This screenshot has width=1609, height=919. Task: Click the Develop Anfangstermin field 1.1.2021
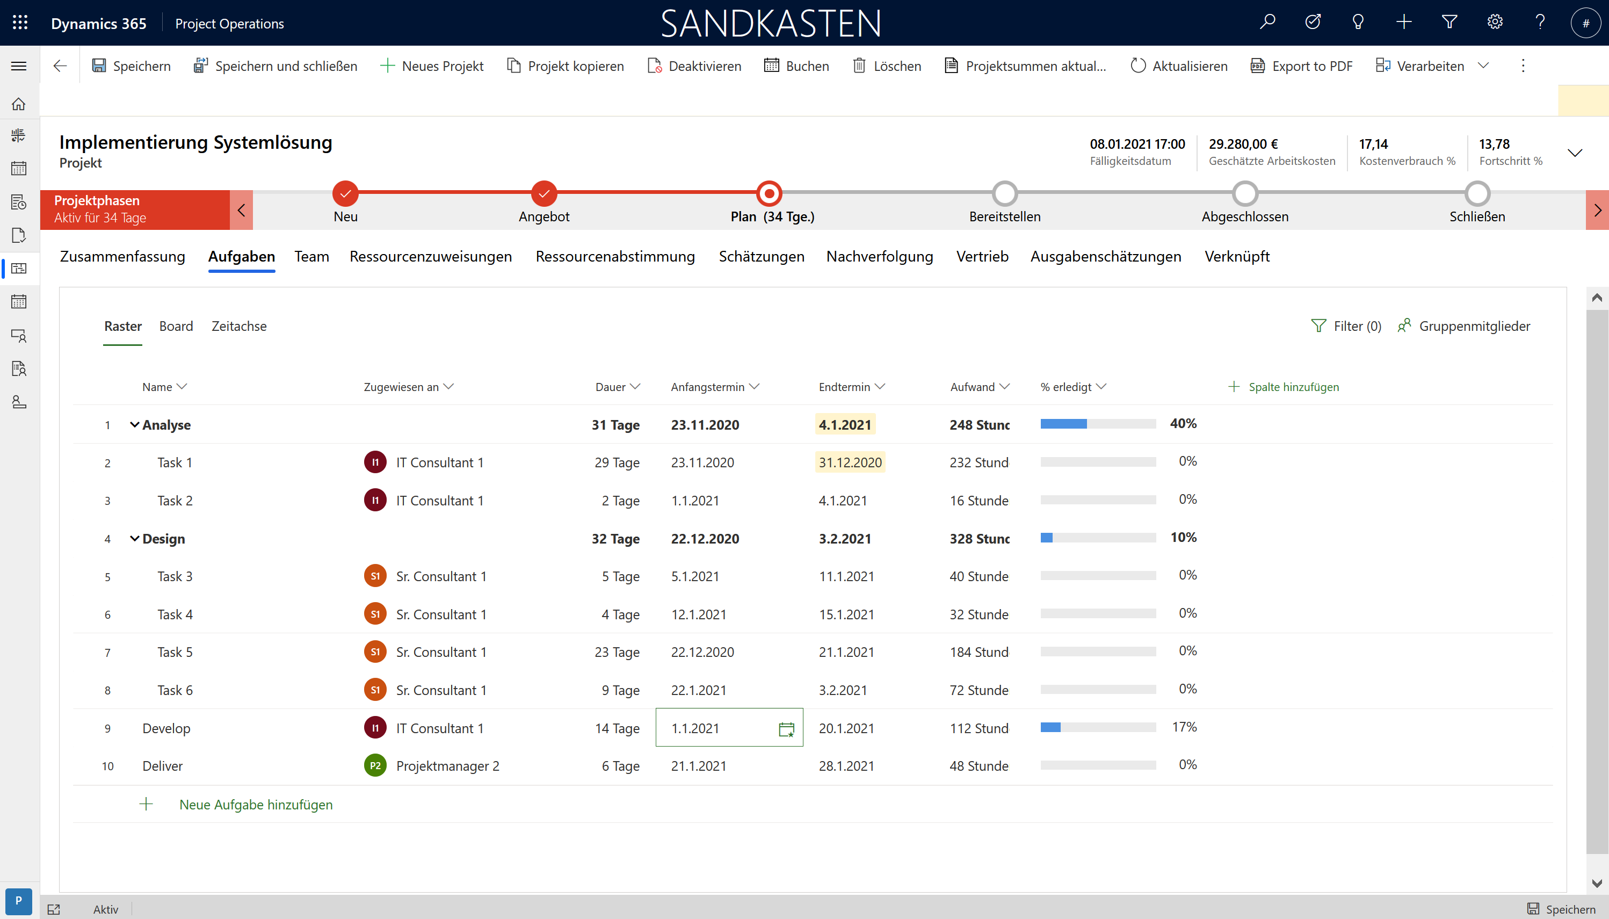(729, 728)
